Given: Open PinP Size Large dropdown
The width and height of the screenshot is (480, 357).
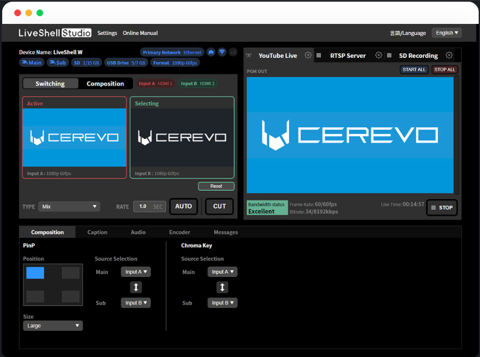Looking at the screenshot, I should 53,325.
